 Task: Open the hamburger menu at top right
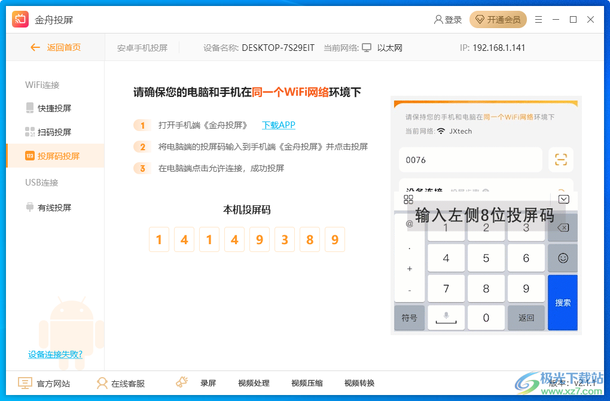[x=538, y=19]
